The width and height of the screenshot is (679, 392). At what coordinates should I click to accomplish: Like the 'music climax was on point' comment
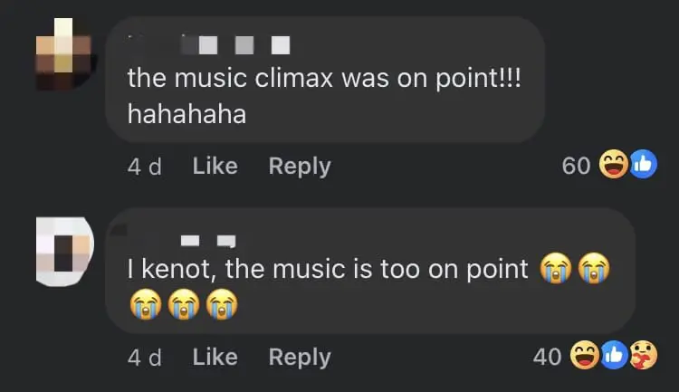(x=215, y=166)
